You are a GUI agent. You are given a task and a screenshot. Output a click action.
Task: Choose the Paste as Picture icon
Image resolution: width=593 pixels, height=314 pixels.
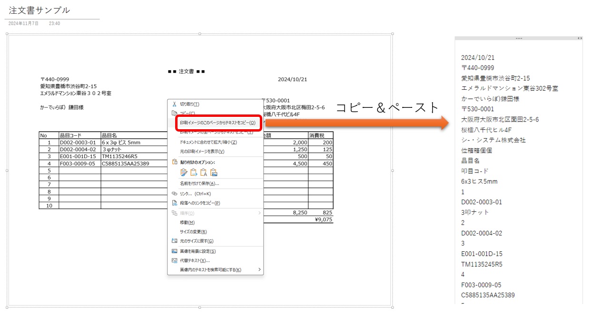pos(214,172)
